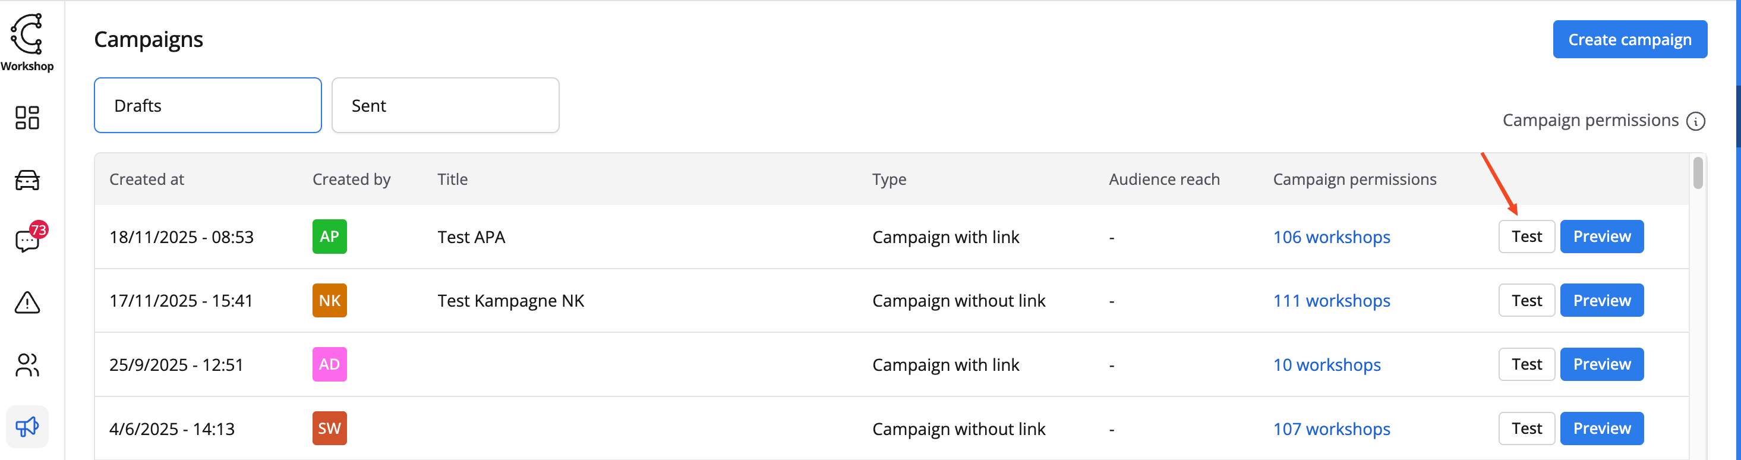Open the vehicles car icon
Screen dimensions: 1741x460
tap(27, 180)
